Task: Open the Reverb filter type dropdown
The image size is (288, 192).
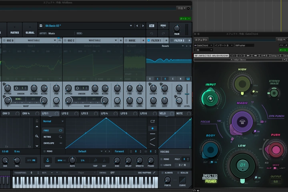Action: pos(183,46)
